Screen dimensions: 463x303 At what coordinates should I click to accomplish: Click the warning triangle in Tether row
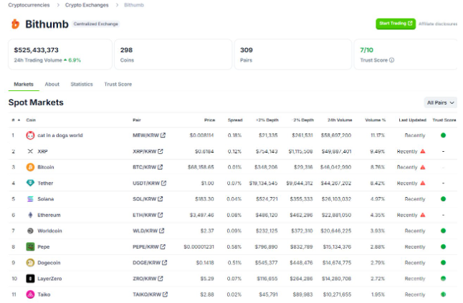pos(423,183)
